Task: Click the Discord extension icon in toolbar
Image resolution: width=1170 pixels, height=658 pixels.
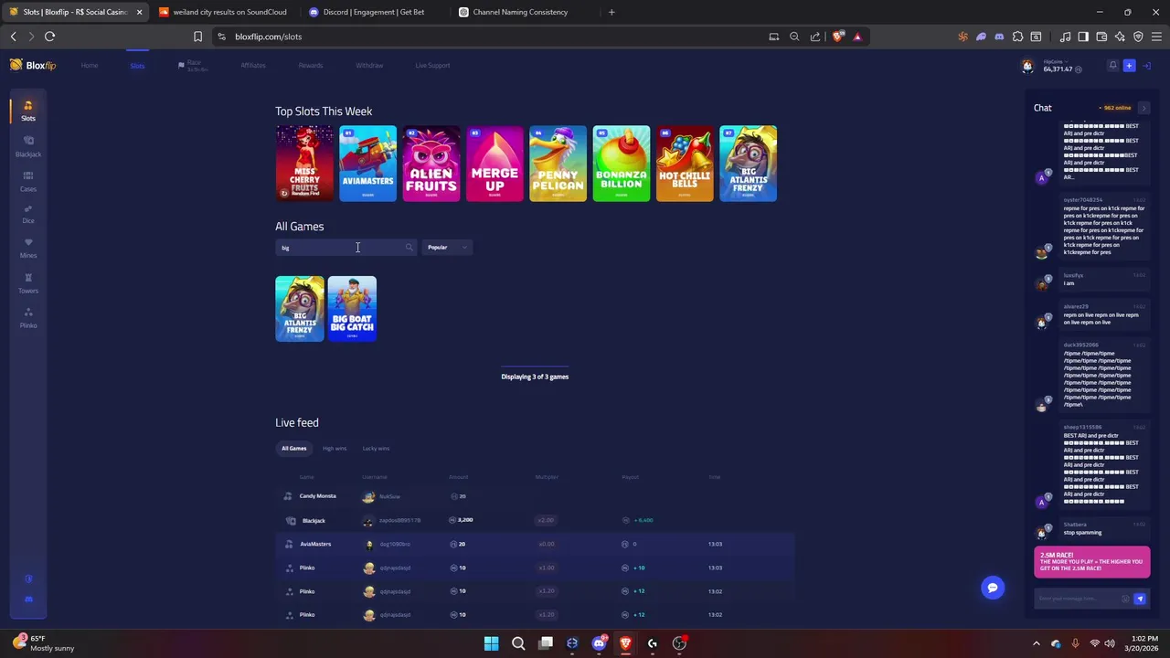Action: click(999, 37)
